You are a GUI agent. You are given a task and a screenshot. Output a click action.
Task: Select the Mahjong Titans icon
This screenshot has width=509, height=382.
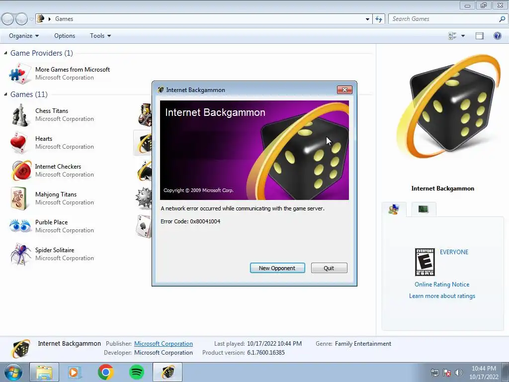click(x=19, y=198)
